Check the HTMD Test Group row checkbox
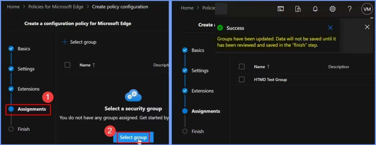 coord(242,79)
